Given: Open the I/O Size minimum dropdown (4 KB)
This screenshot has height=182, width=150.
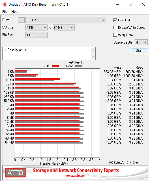Looking at the screenshot, I should pyautogui.click(x=37, y=28).
